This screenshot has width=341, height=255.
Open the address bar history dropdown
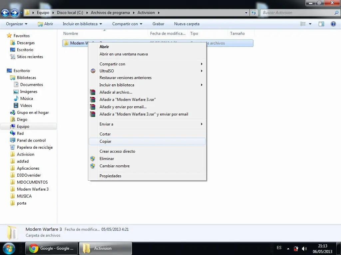(246, 13)
